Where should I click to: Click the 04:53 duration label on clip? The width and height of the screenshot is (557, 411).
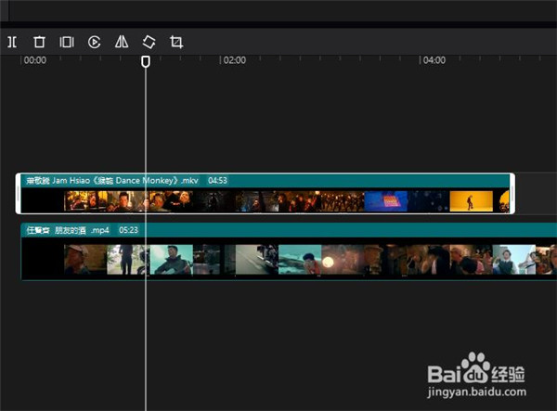coord(217,180)
